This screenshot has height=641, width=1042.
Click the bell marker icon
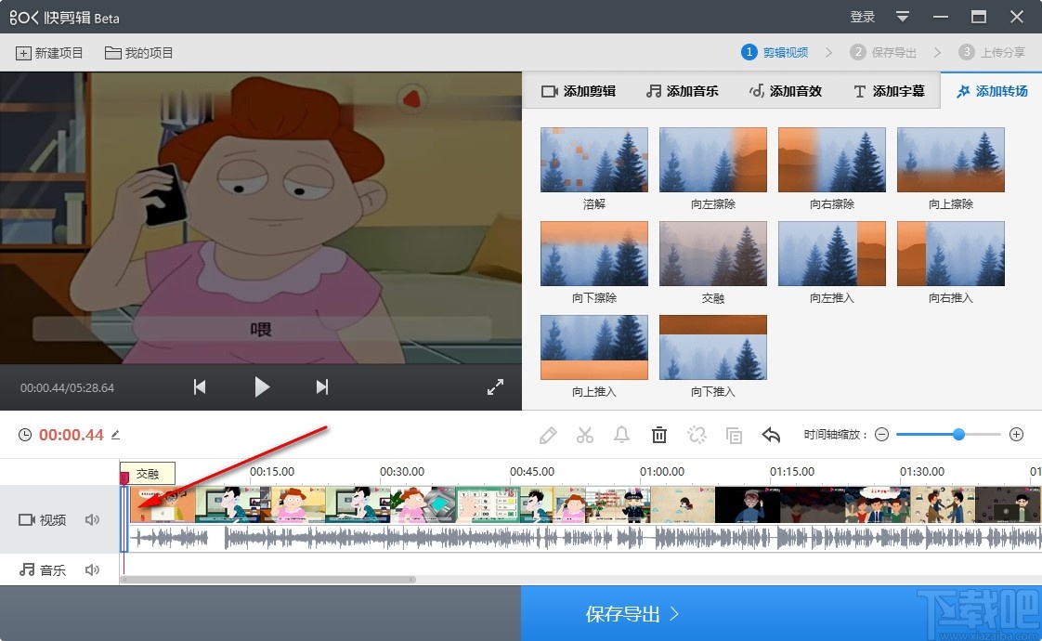pyautogui.click(x=621, y=436)
